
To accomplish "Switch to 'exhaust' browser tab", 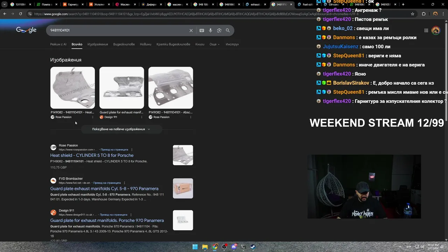I will (x=256, y=5).
